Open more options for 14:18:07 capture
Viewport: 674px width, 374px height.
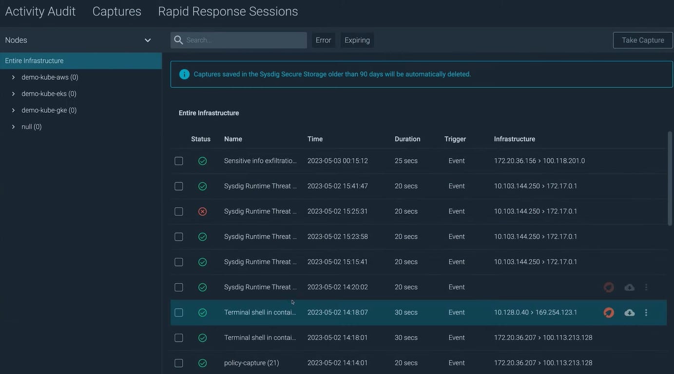(646, 313)
